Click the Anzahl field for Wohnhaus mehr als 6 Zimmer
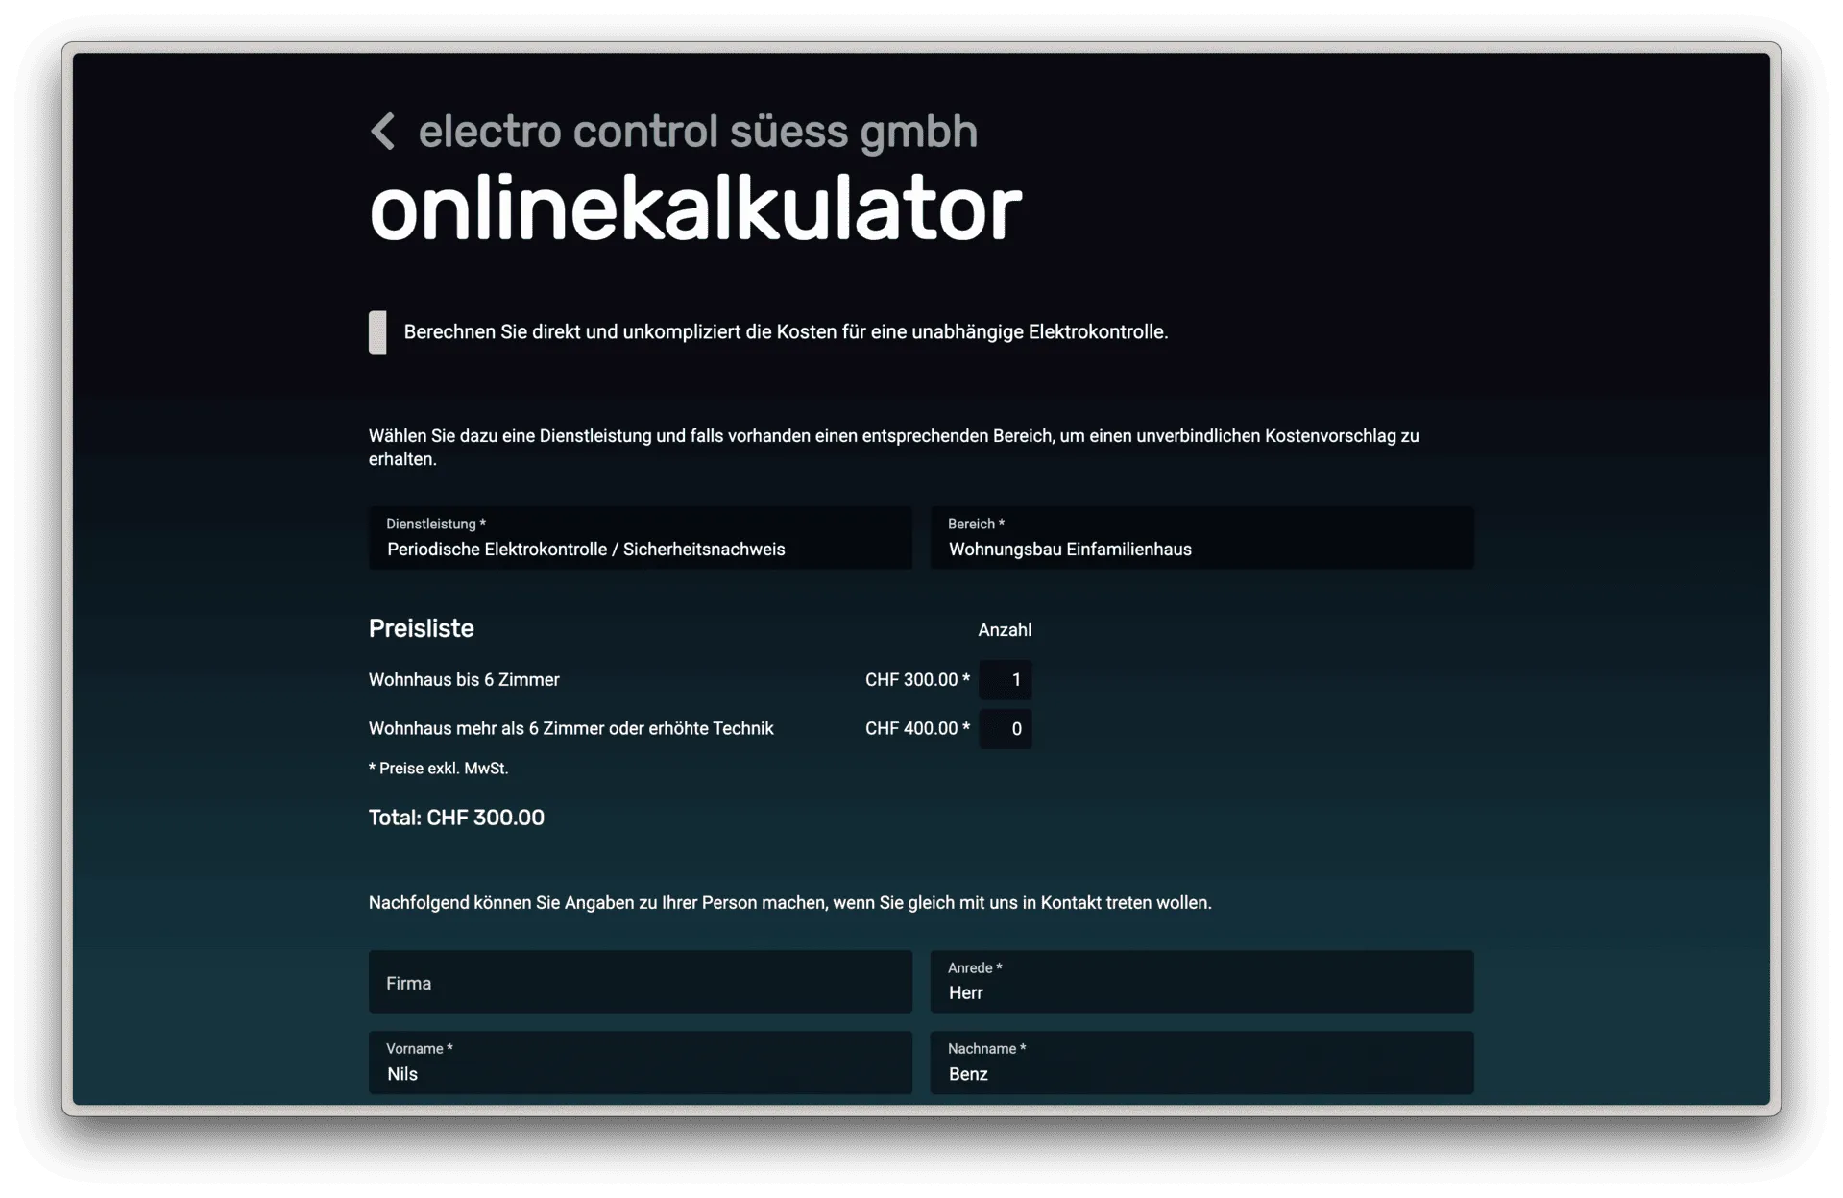This screenshot has width=1843, height=1198. [x=1005, y=728]
